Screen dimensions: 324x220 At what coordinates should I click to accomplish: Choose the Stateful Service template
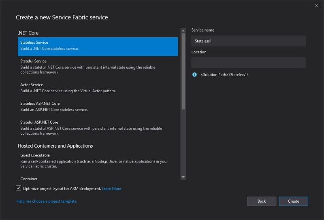pos(97,66)
